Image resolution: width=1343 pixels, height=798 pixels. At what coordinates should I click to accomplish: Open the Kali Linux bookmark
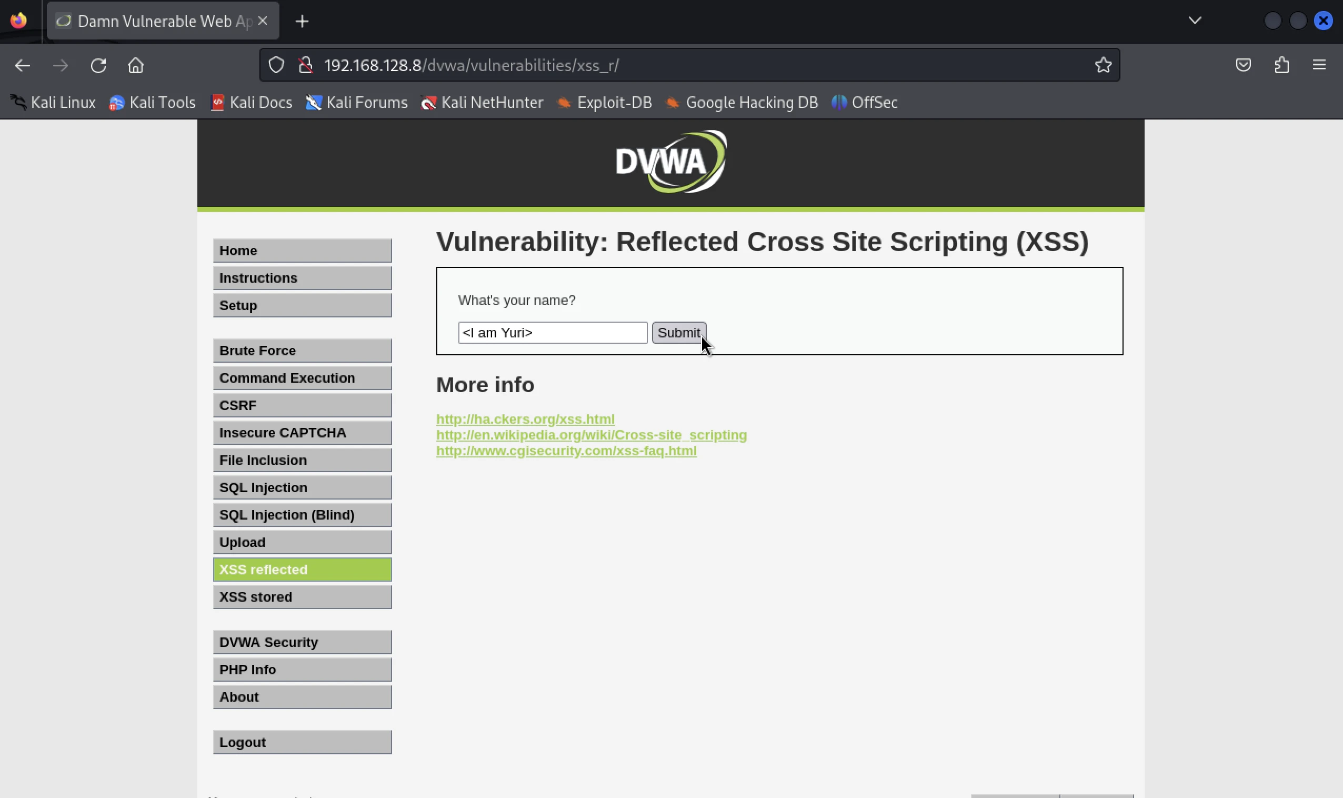pos(53,102)
